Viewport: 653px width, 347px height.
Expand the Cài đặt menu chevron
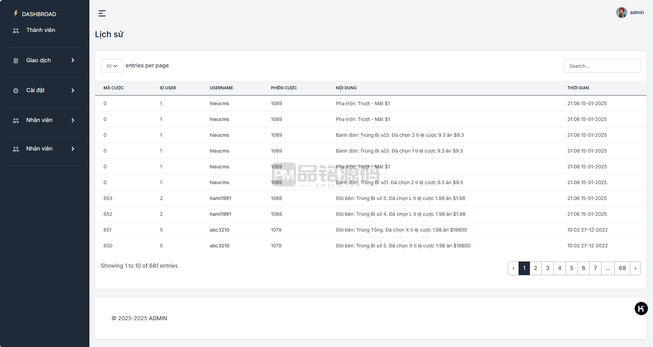click(x=73, y=90)
